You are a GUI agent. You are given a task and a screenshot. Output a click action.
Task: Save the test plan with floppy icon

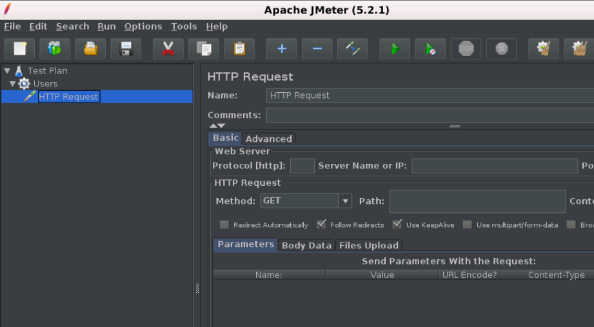tap(126, 48)
